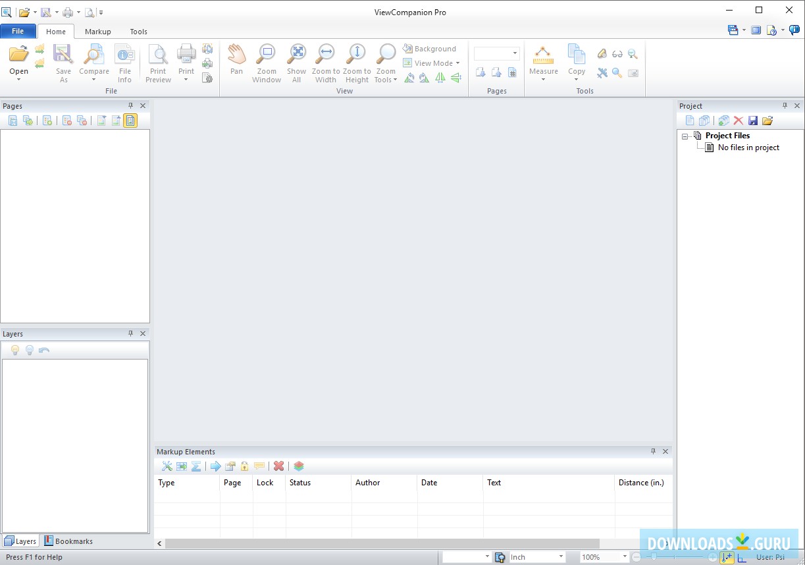This screenshot has height=565, width=805.
Task: Click the yellow light bulb in Layers panel
Action: 15,350
